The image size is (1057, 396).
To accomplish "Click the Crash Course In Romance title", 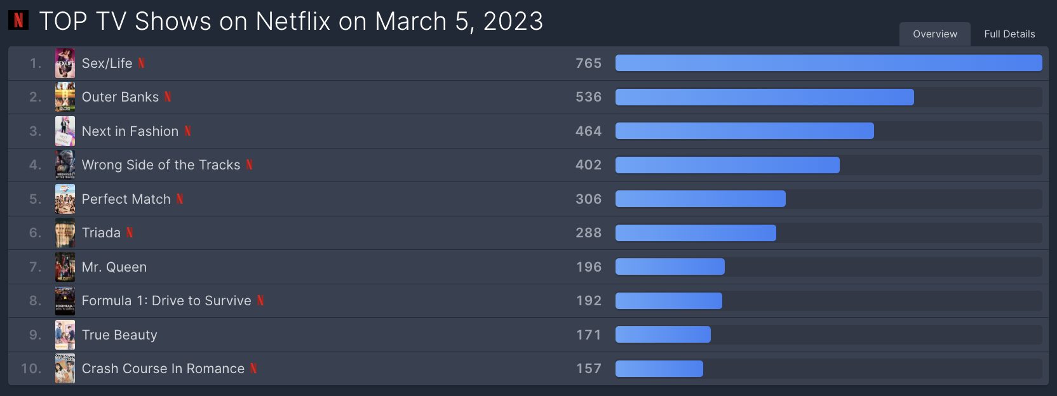I will pos(163,369).
